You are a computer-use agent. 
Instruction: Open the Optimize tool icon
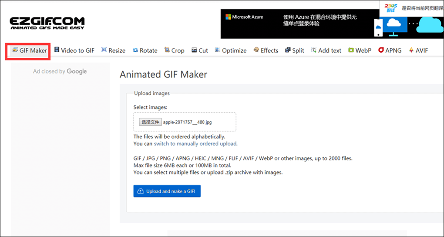(x=218, y=50)
